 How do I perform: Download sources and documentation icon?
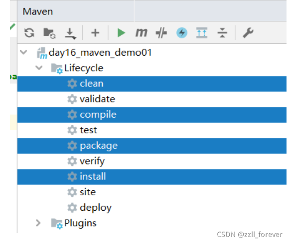point(70,33)
